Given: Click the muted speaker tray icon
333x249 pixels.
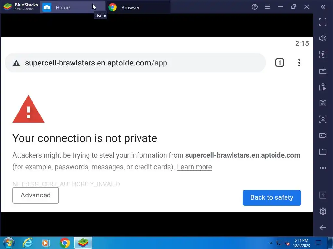Looking at the screenshot, I should click(x=287, y=243).
